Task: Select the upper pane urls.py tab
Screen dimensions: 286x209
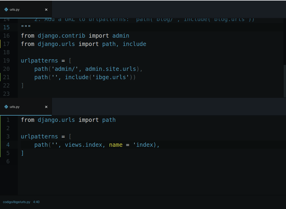Action: click(x=26, y=9)
